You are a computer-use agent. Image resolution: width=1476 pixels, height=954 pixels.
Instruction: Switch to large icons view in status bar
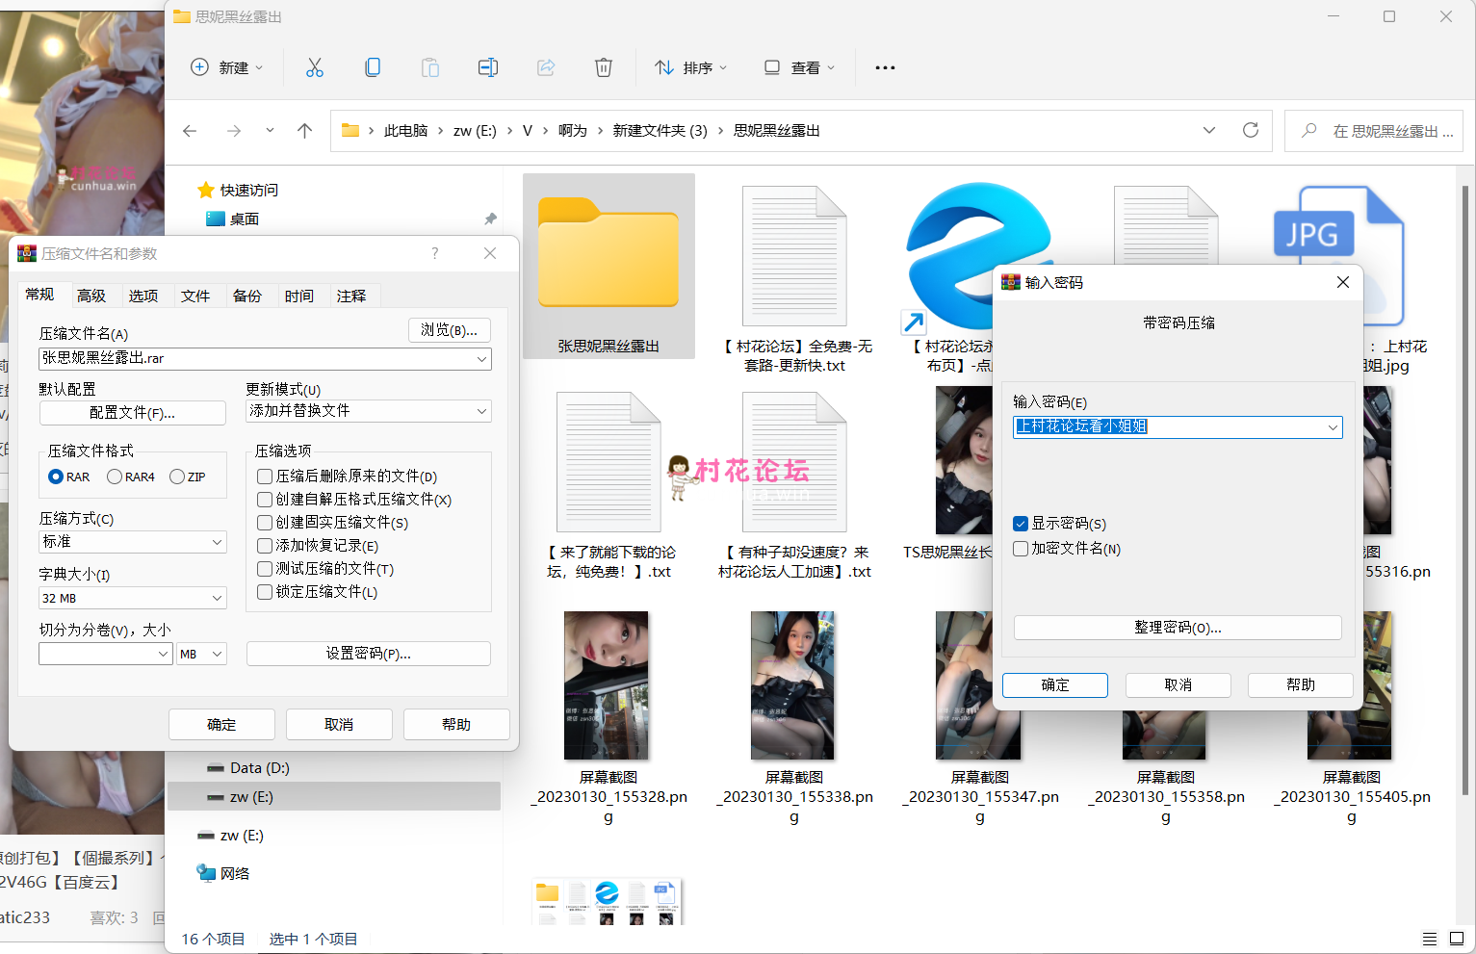1457,939
